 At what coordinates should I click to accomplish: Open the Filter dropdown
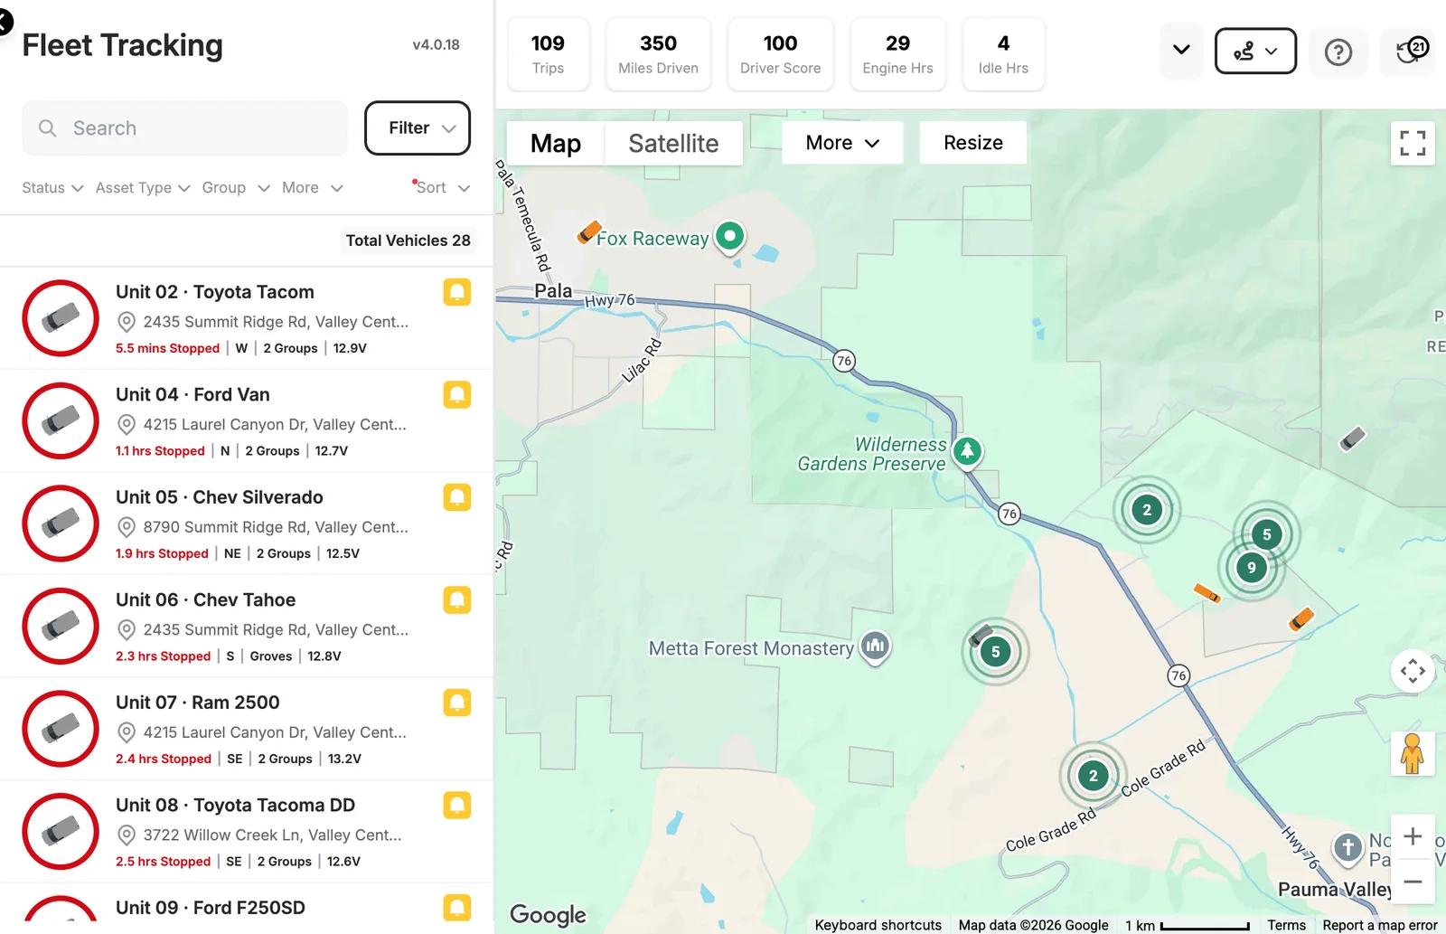point(418,127)
